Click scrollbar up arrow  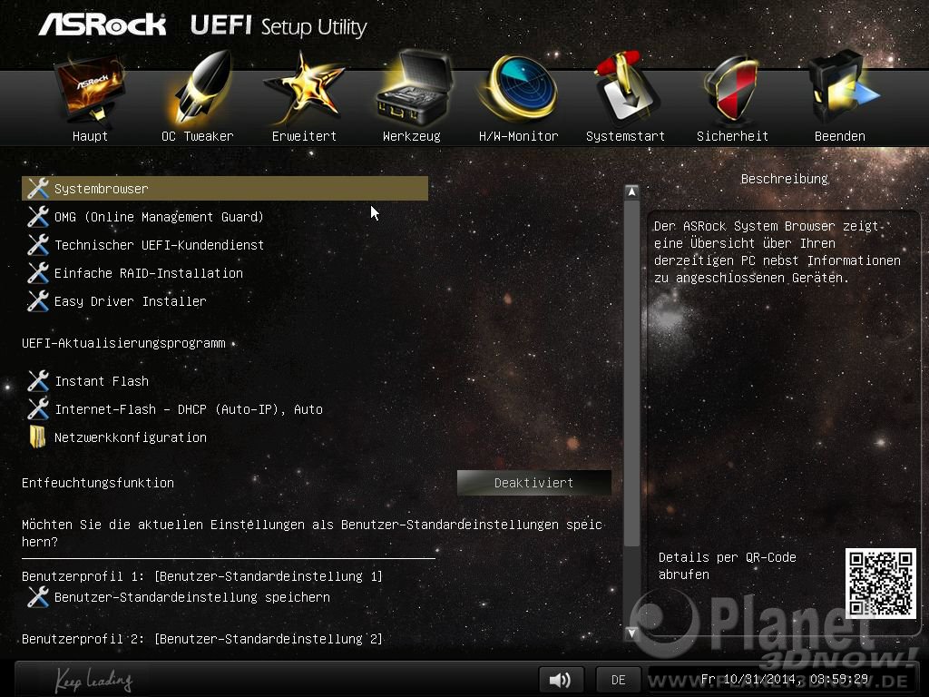631,192
